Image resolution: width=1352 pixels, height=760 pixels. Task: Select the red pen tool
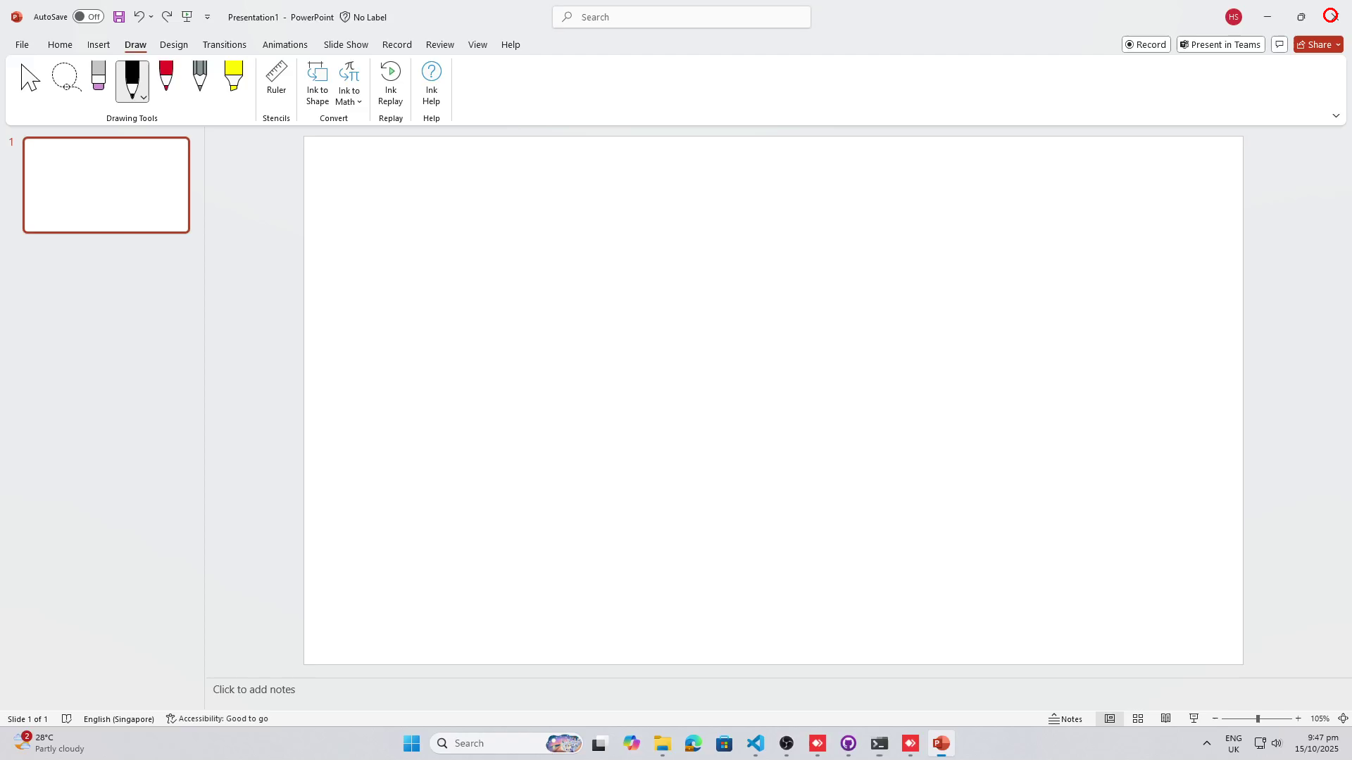coord(166,76)
